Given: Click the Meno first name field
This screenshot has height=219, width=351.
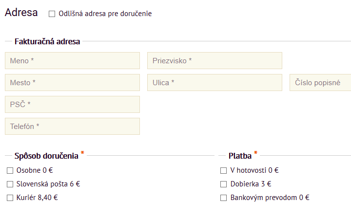Looking at the screenshot, I should 72,61.
